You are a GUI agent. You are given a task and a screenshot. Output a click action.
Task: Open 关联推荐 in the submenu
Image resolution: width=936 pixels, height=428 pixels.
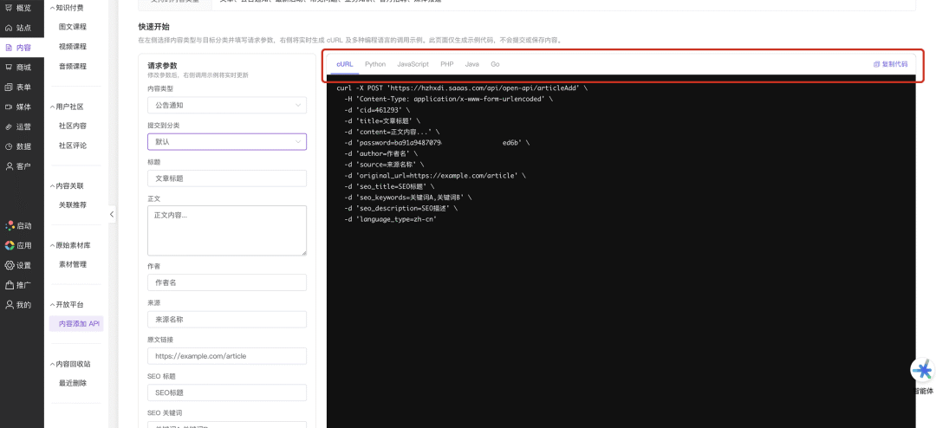coord(73,204)
